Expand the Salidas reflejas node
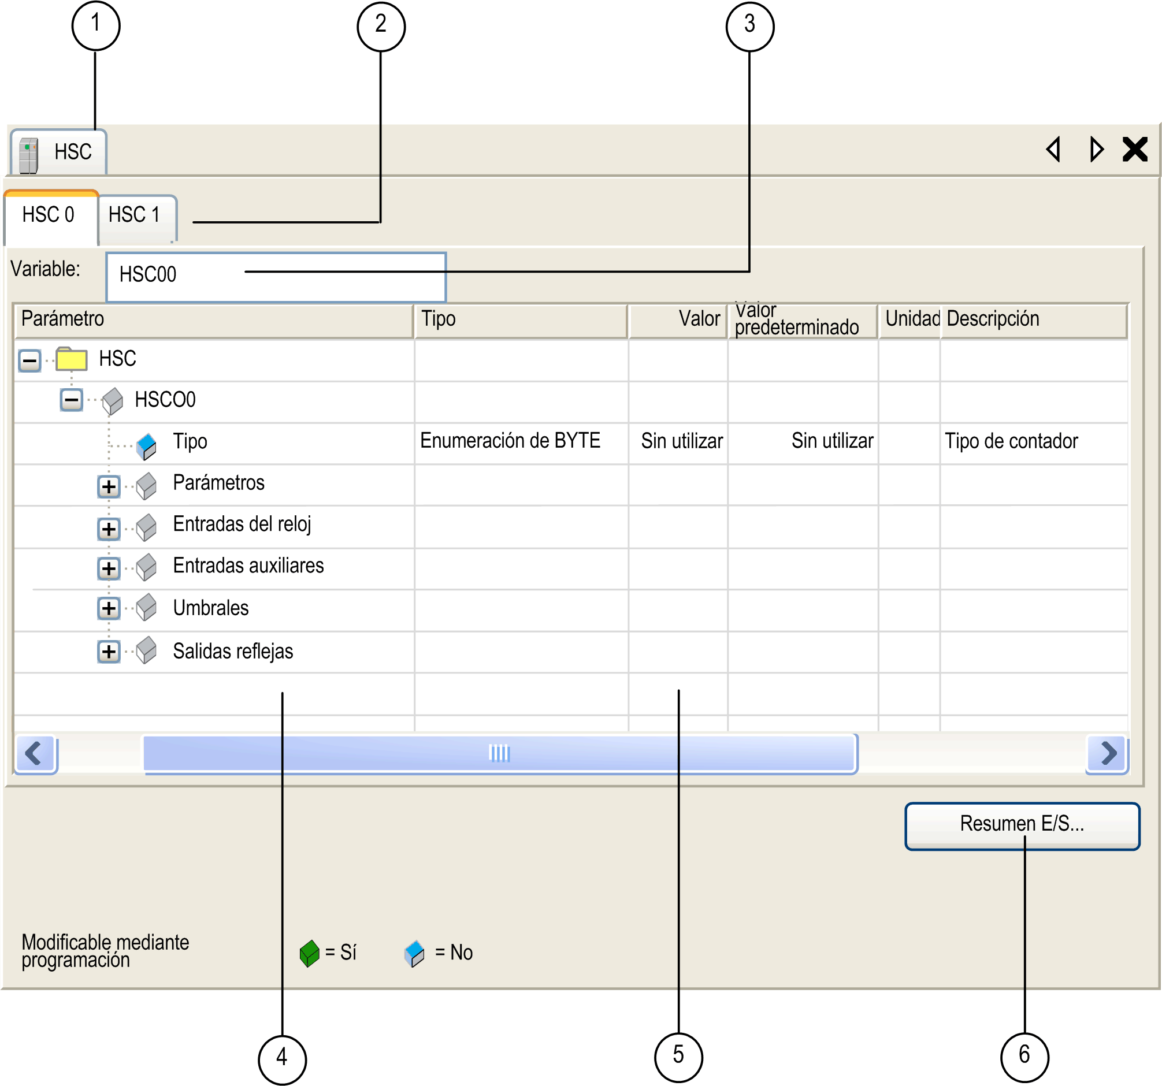This screenshot has width=1162, height=1086. pyautogui.click(x=109, y=651)
